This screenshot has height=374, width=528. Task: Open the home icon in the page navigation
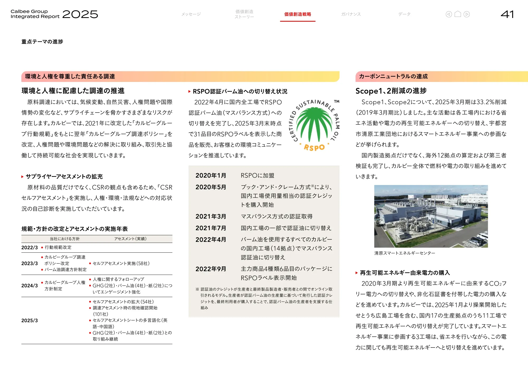pos(458,14)
